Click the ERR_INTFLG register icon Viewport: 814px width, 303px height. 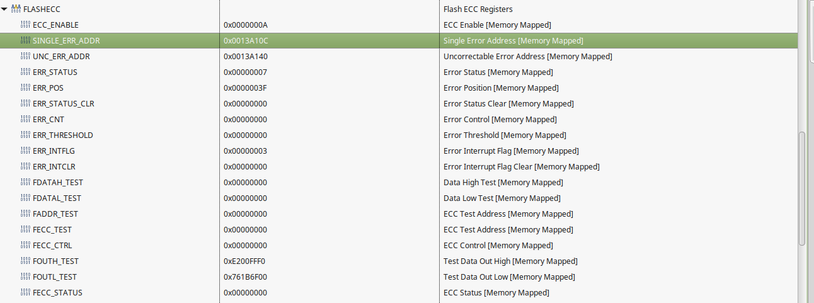coord(25,151)
